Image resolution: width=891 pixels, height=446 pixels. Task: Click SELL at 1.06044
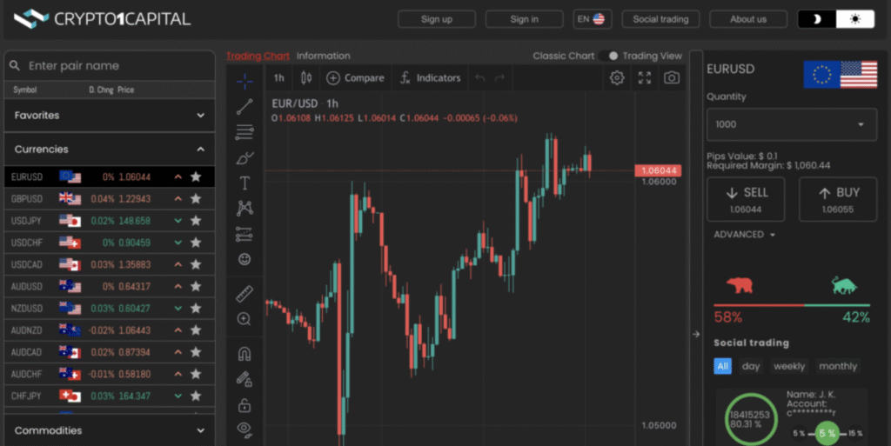[x=746, y=199]
